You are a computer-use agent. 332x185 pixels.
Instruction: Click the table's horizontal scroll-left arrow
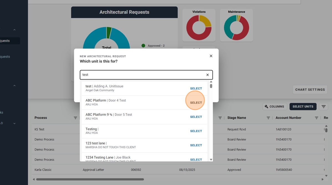[x=34, y=179]
